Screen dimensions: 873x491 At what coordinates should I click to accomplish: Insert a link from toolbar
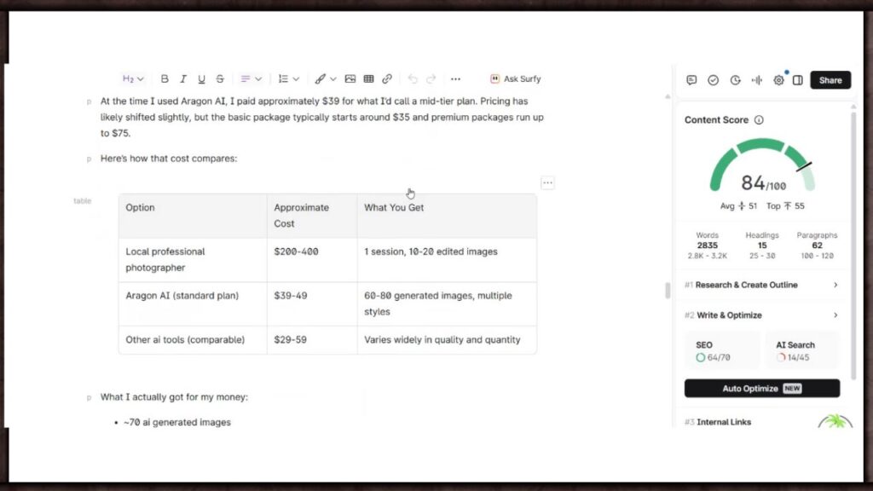coord(387,79)
